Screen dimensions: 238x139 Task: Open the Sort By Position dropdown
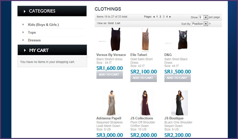[x=199, y=24]
